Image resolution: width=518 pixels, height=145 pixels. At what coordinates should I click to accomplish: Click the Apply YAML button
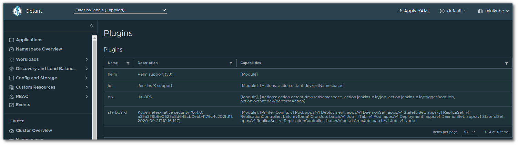pyautogui.click(x=414, y=11)
